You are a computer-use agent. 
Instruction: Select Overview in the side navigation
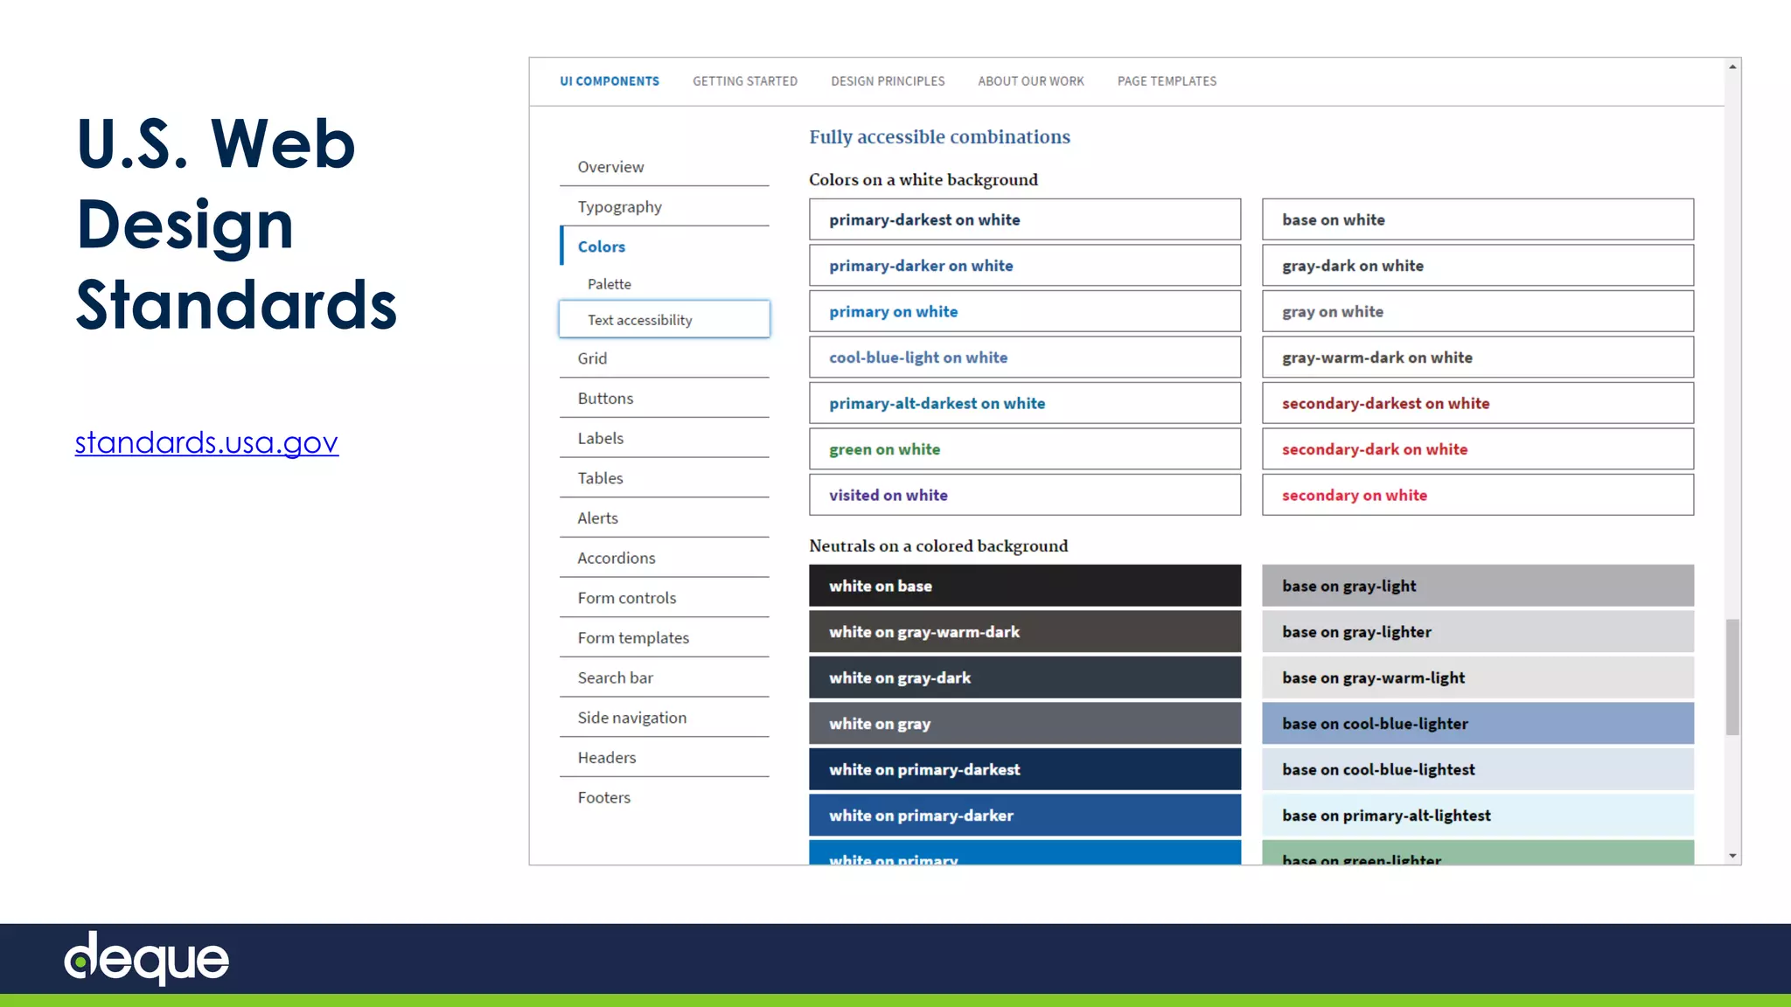point(665,167)
